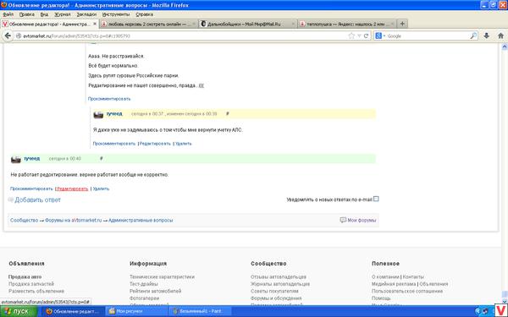
Task: Click the Google search input field
Action: [x=428, y=36]
